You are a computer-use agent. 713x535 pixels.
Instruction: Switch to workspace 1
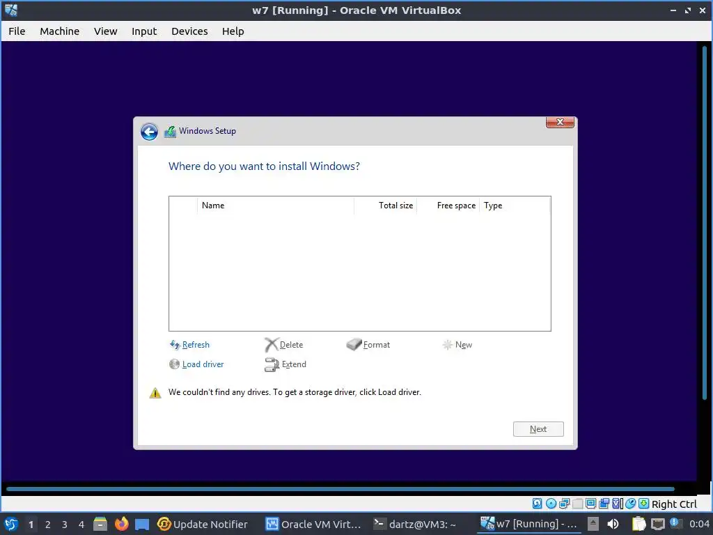[x=31, y=525]
